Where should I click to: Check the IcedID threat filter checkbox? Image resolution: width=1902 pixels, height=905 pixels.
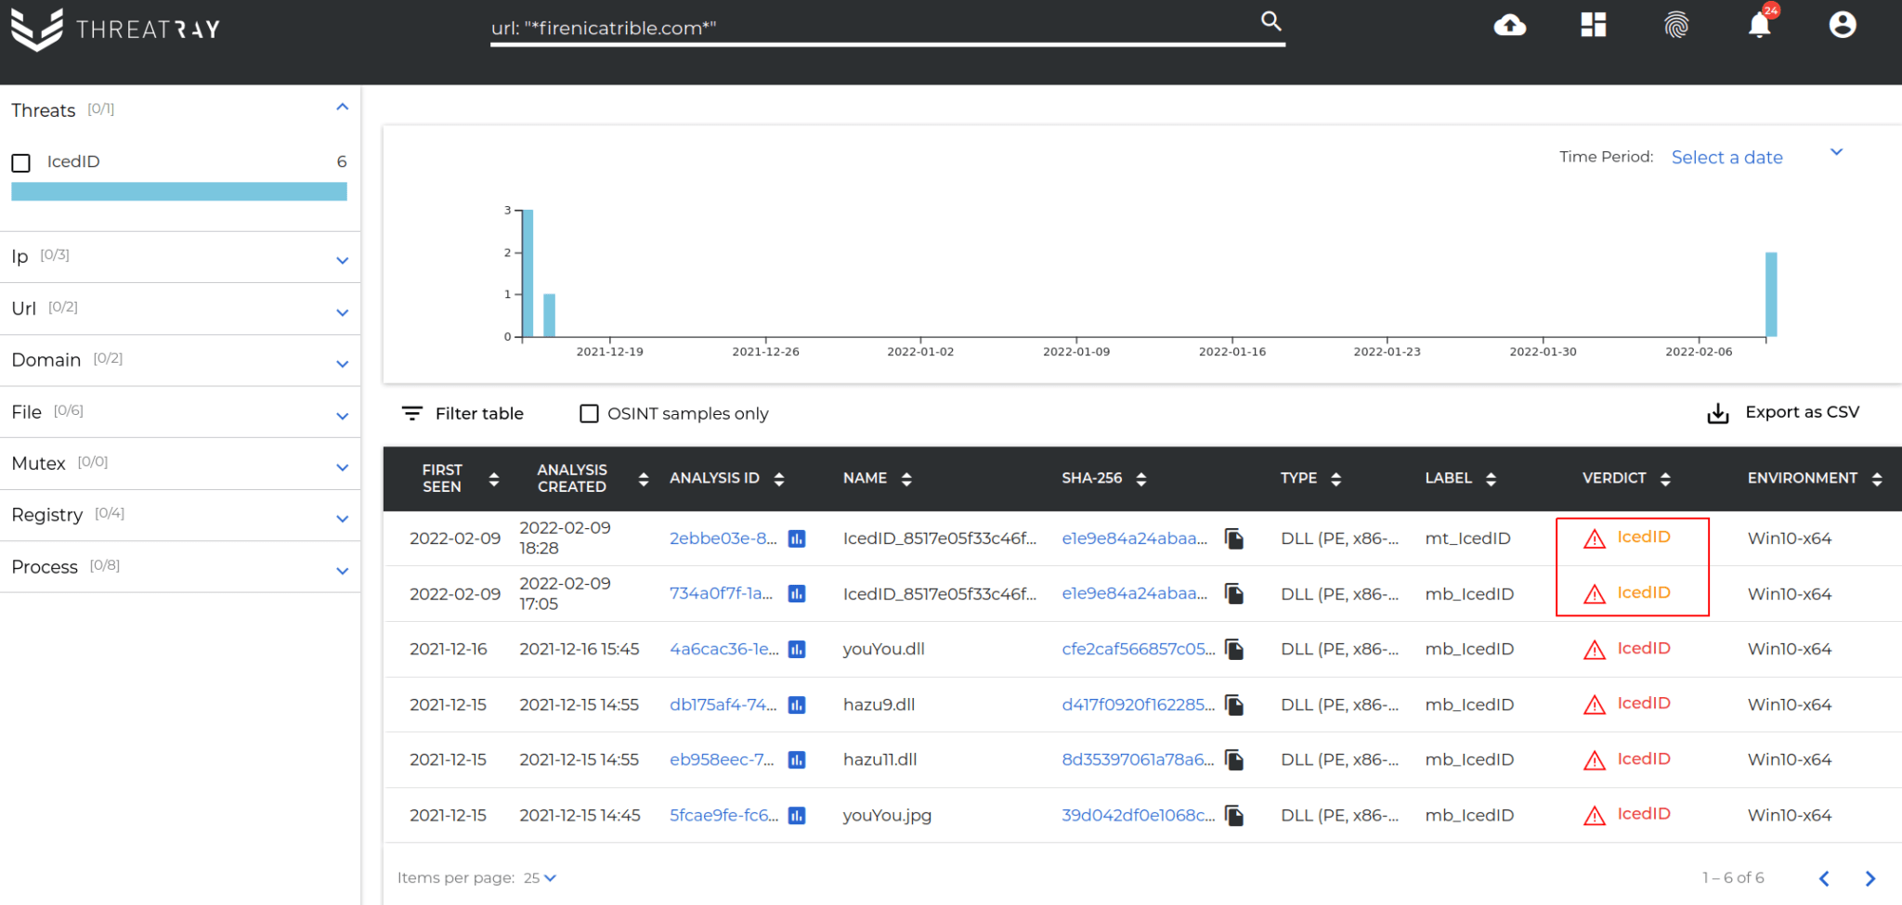[x=21, y=162]
